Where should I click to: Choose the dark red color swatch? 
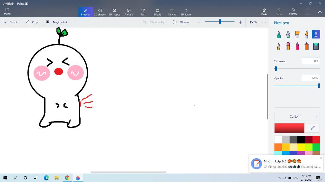(308, 140)
